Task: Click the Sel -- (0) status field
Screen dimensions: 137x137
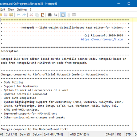Action: tap(25, 134)
